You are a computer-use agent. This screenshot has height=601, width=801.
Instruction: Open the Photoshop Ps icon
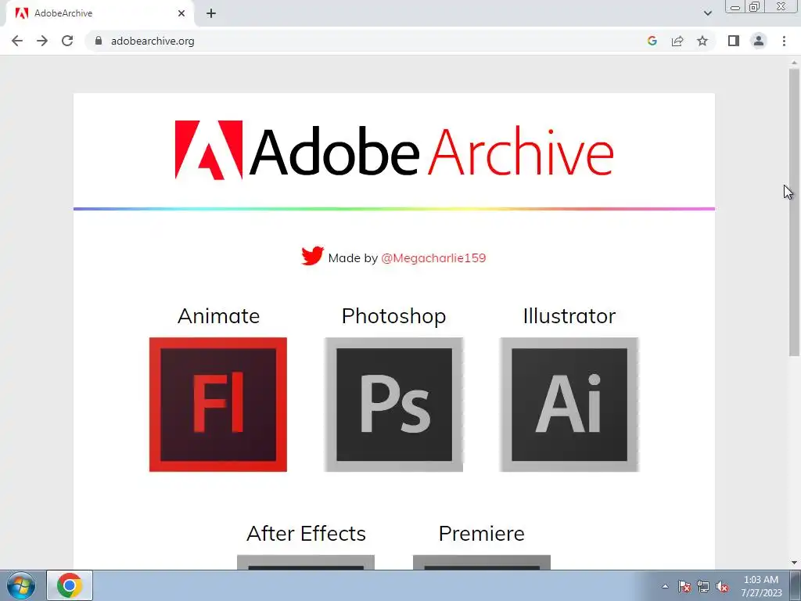click(394, 405)
